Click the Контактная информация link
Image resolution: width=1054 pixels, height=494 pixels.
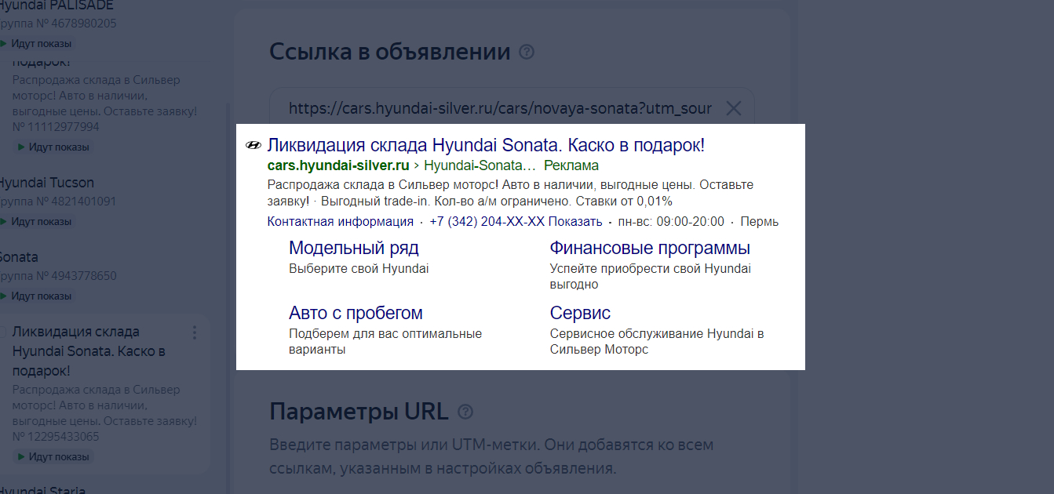coord(340,222)
